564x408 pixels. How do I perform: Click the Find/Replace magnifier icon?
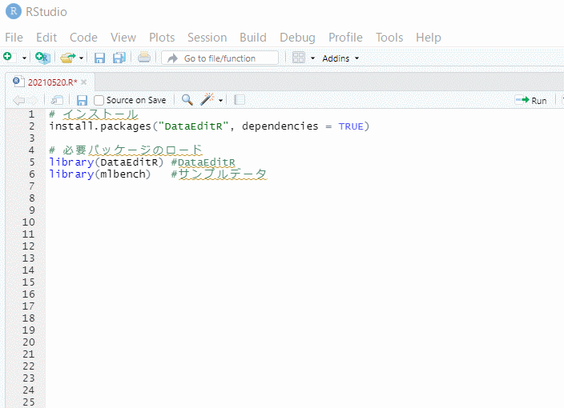[187, 100]
